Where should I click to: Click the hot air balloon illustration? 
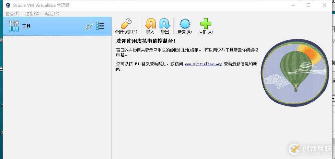[295, 73]
